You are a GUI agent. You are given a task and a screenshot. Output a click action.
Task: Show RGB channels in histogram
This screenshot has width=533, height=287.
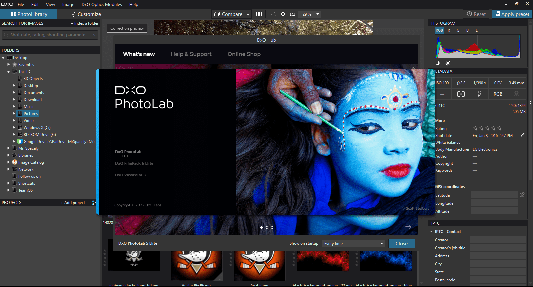click(439, 30)
